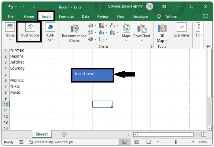Open the Add-ins dropdown
The height and width of the screenshot is (147, 214).
pos(50,32)
